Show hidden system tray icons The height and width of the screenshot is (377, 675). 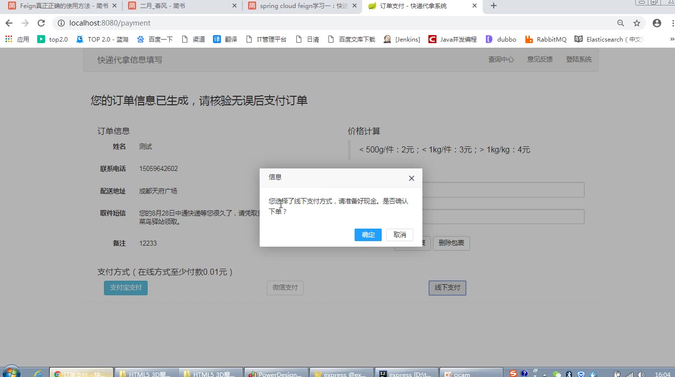(544, 374)
